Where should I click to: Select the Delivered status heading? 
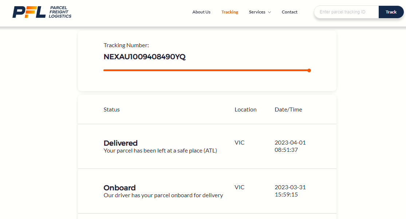121,143
